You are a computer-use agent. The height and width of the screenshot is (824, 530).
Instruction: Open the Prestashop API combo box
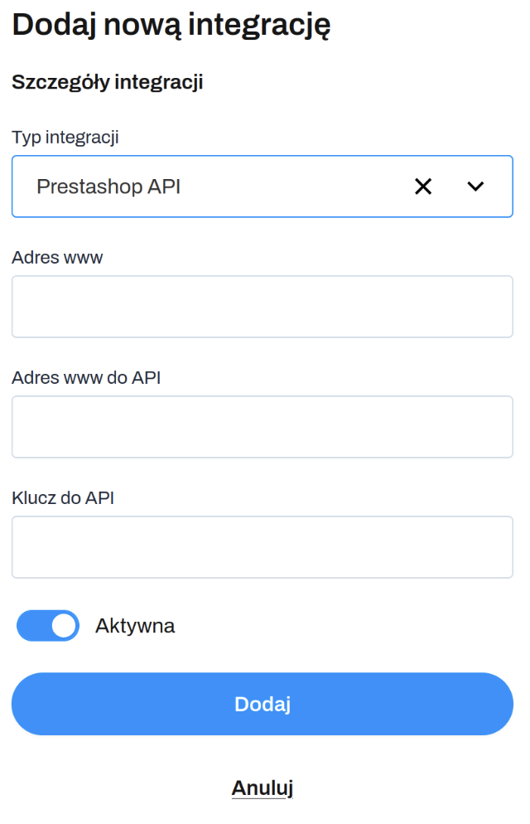click(x=248, y=187)
